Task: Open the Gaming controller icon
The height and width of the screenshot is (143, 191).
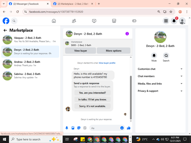Action: click(134, 21)
